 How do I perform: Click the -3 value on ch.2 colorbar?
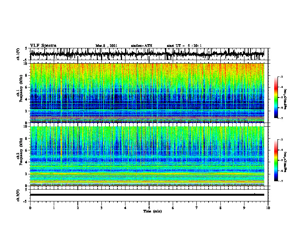click(281, 140)
